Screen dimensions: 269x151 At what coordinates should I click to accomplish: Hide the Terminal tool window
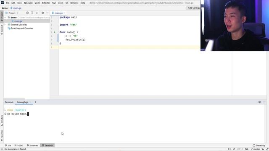(x=264, y=102)
